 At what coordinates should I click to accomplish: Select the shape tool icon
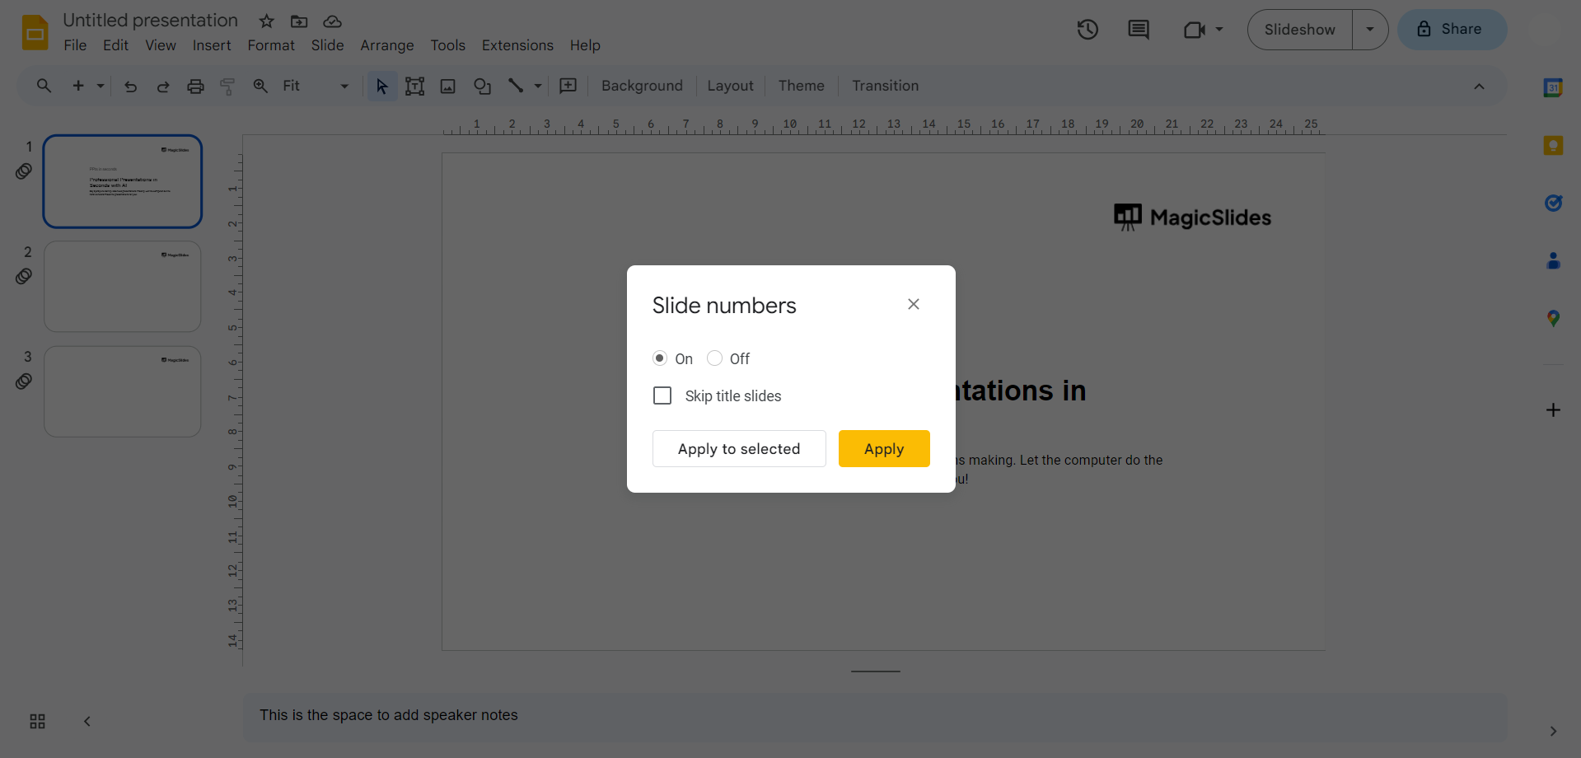point(482,86)
